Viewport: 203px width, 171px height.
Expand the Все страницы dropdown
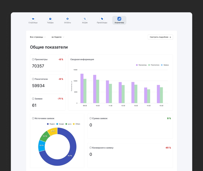click(38, 37)
